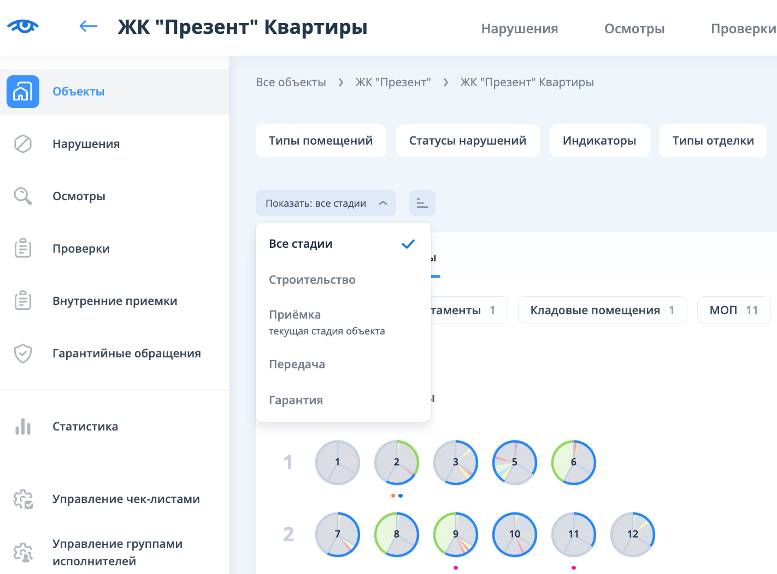777x574 pixels.
Task: Switch to Осмотры top tab
Action: coord(634,28)
